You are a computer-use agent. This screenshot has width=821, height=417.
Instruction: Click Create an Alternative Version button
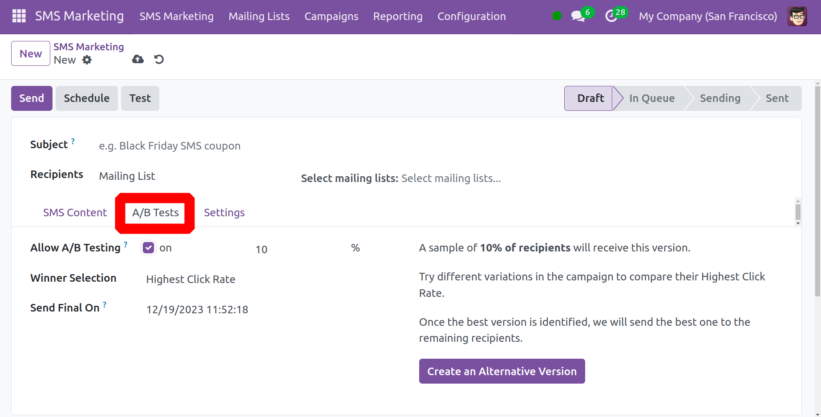coord(501,371)
